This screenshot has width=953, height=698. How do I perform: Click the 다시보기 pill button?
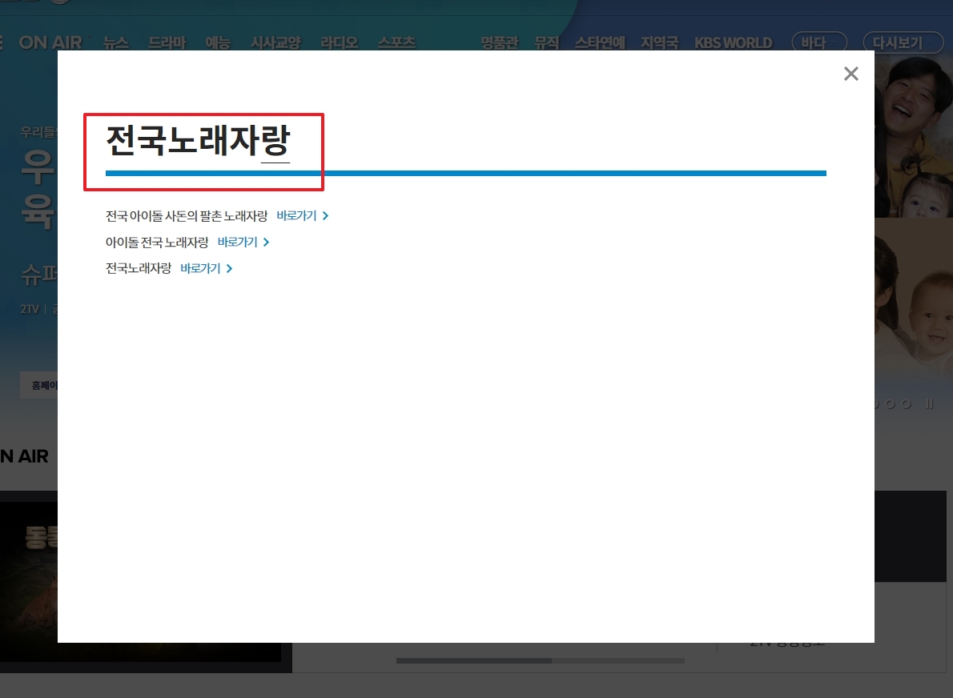(x=903, y=42)
